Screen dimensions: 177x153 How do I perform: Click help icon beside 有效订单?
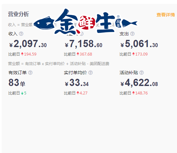tap(30, 73)
